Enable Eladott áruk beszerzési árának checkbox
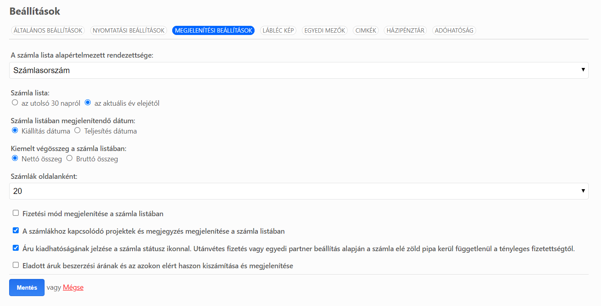Viewport: 601px width, 306px height. pyautogui.click(x=16, y=265)
